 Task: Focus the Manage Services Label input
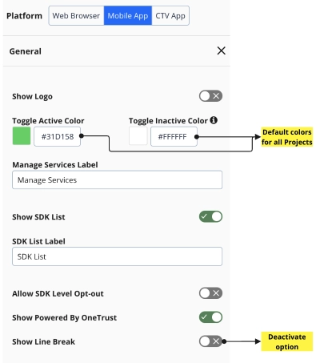117,179
